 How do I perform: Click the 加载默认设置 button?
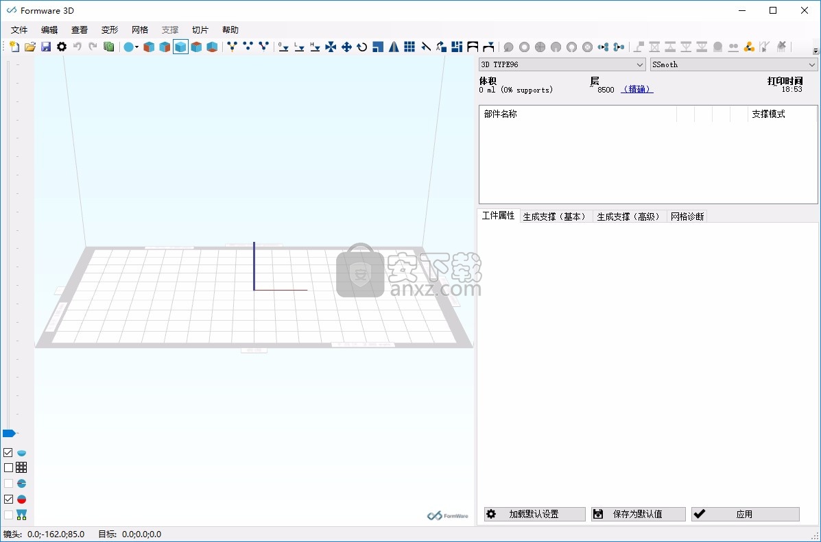point(534,515)
